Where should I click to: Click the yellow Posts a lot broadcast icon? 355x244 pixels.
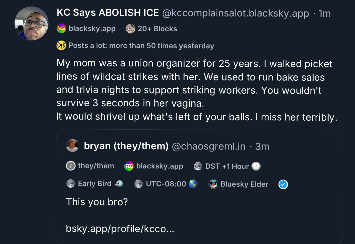61,46
